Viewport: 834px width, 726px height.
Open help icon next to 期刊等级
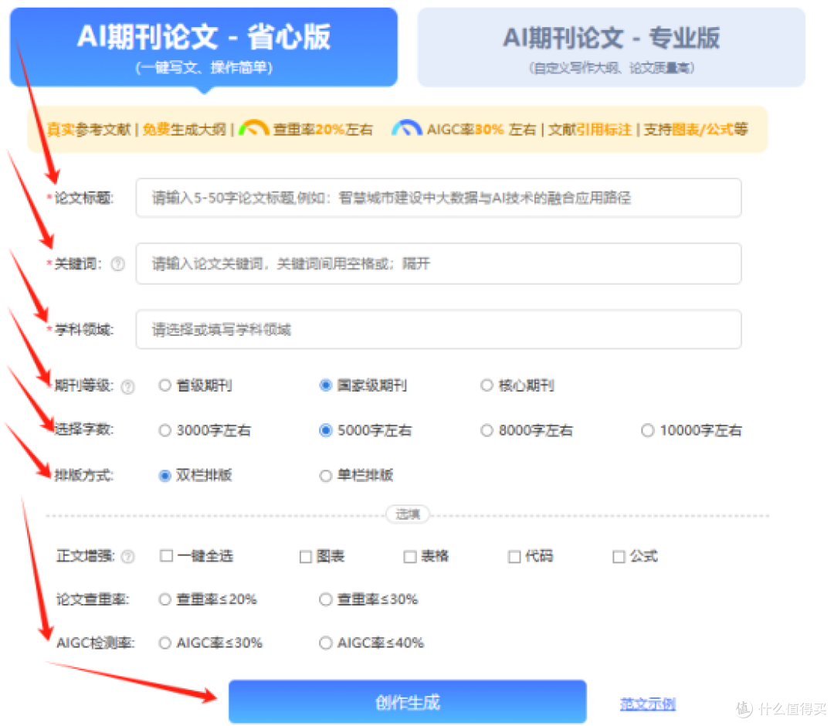(127, 387)
